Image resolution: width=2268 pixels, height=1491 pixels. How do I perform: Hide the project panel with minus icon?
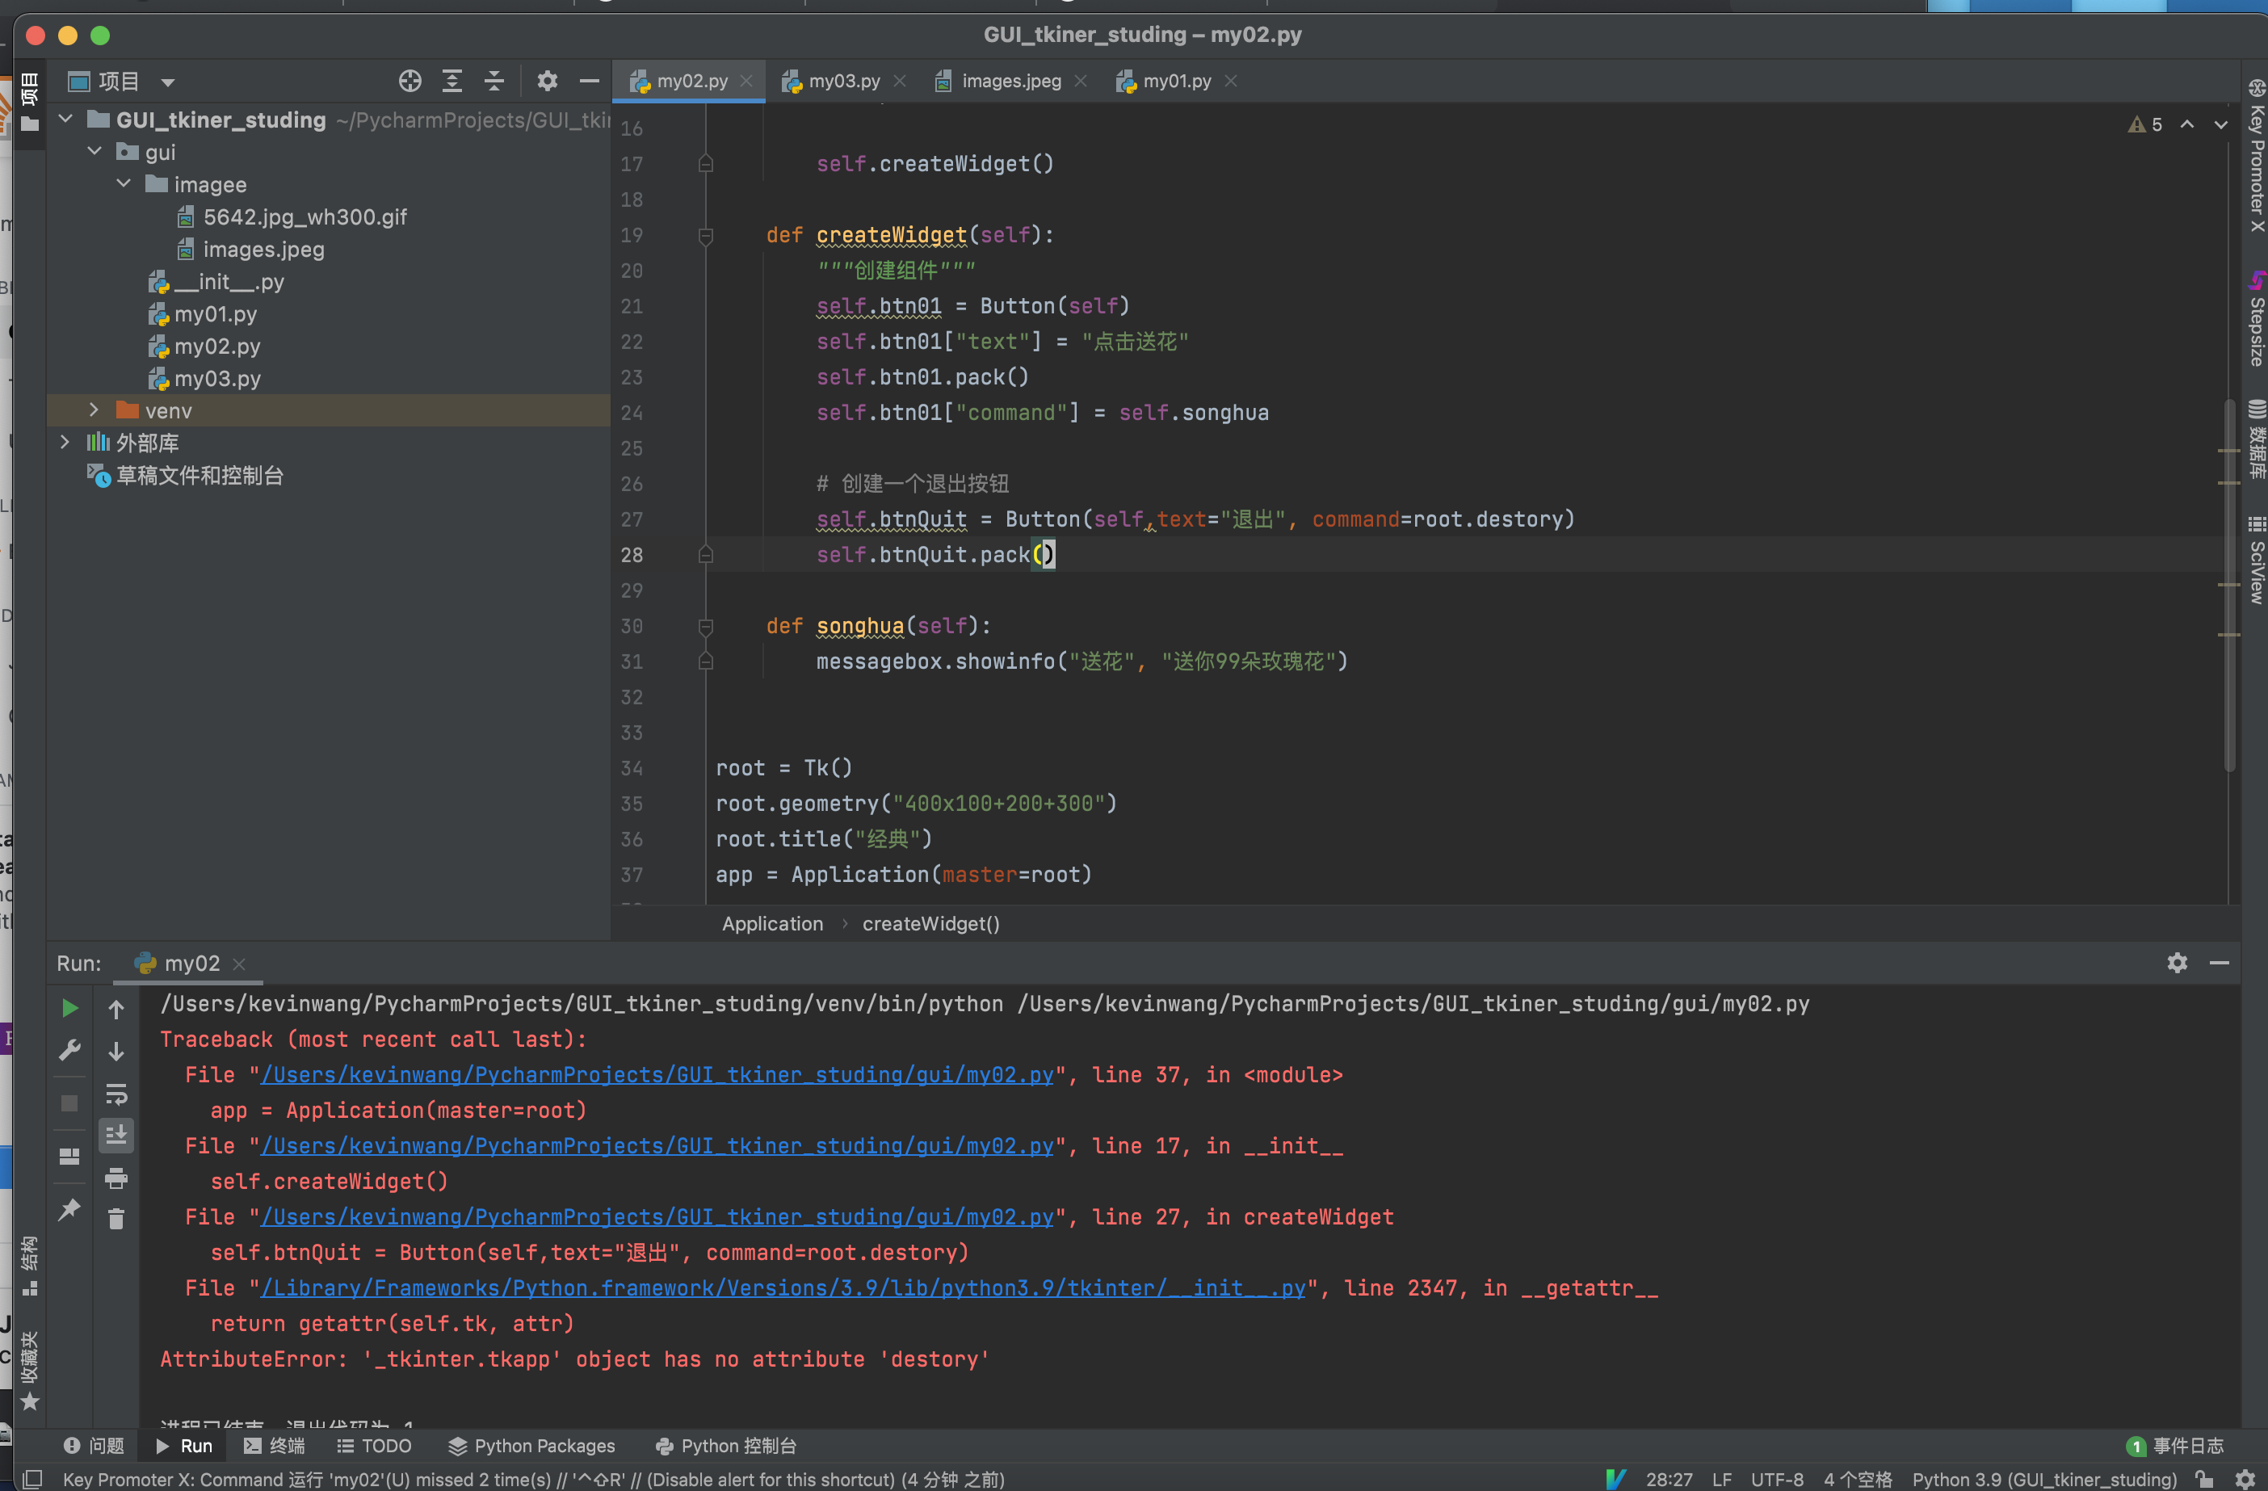pyautogui.click(x=589, y=81)
